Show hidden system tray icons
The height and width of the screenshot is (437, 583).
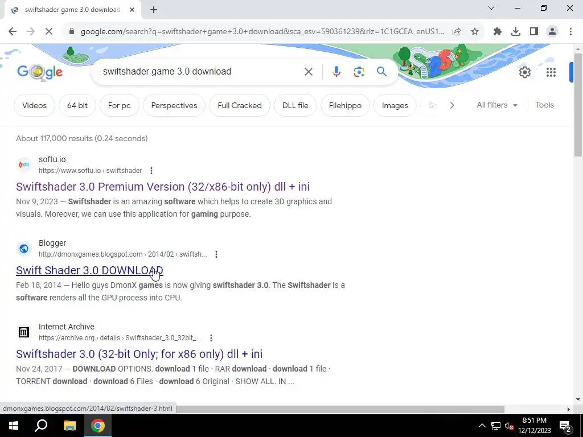click(482, 426)
